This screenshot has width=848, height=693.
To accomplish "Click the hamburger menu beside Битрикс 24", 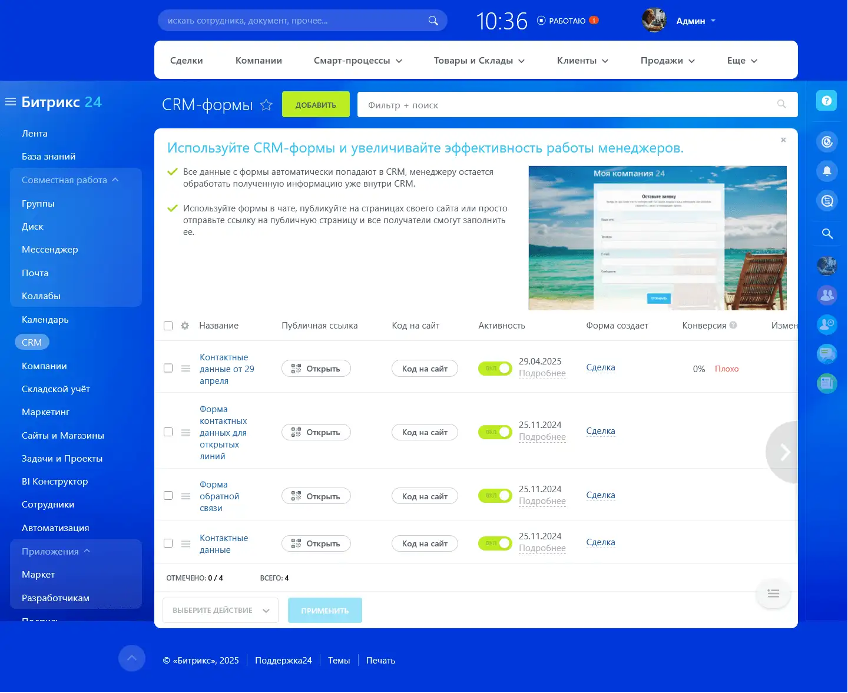I will [x=10, y=102].
